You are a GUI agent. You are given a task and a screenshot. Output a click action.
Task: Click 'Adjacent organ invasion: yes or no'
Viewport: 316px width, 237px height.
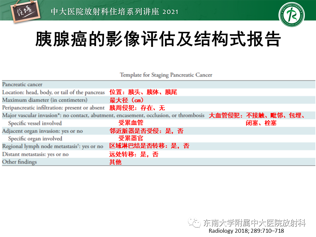click(x=42, y=131)
